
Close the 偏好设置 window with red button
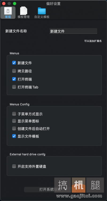(x=4, y=3)
